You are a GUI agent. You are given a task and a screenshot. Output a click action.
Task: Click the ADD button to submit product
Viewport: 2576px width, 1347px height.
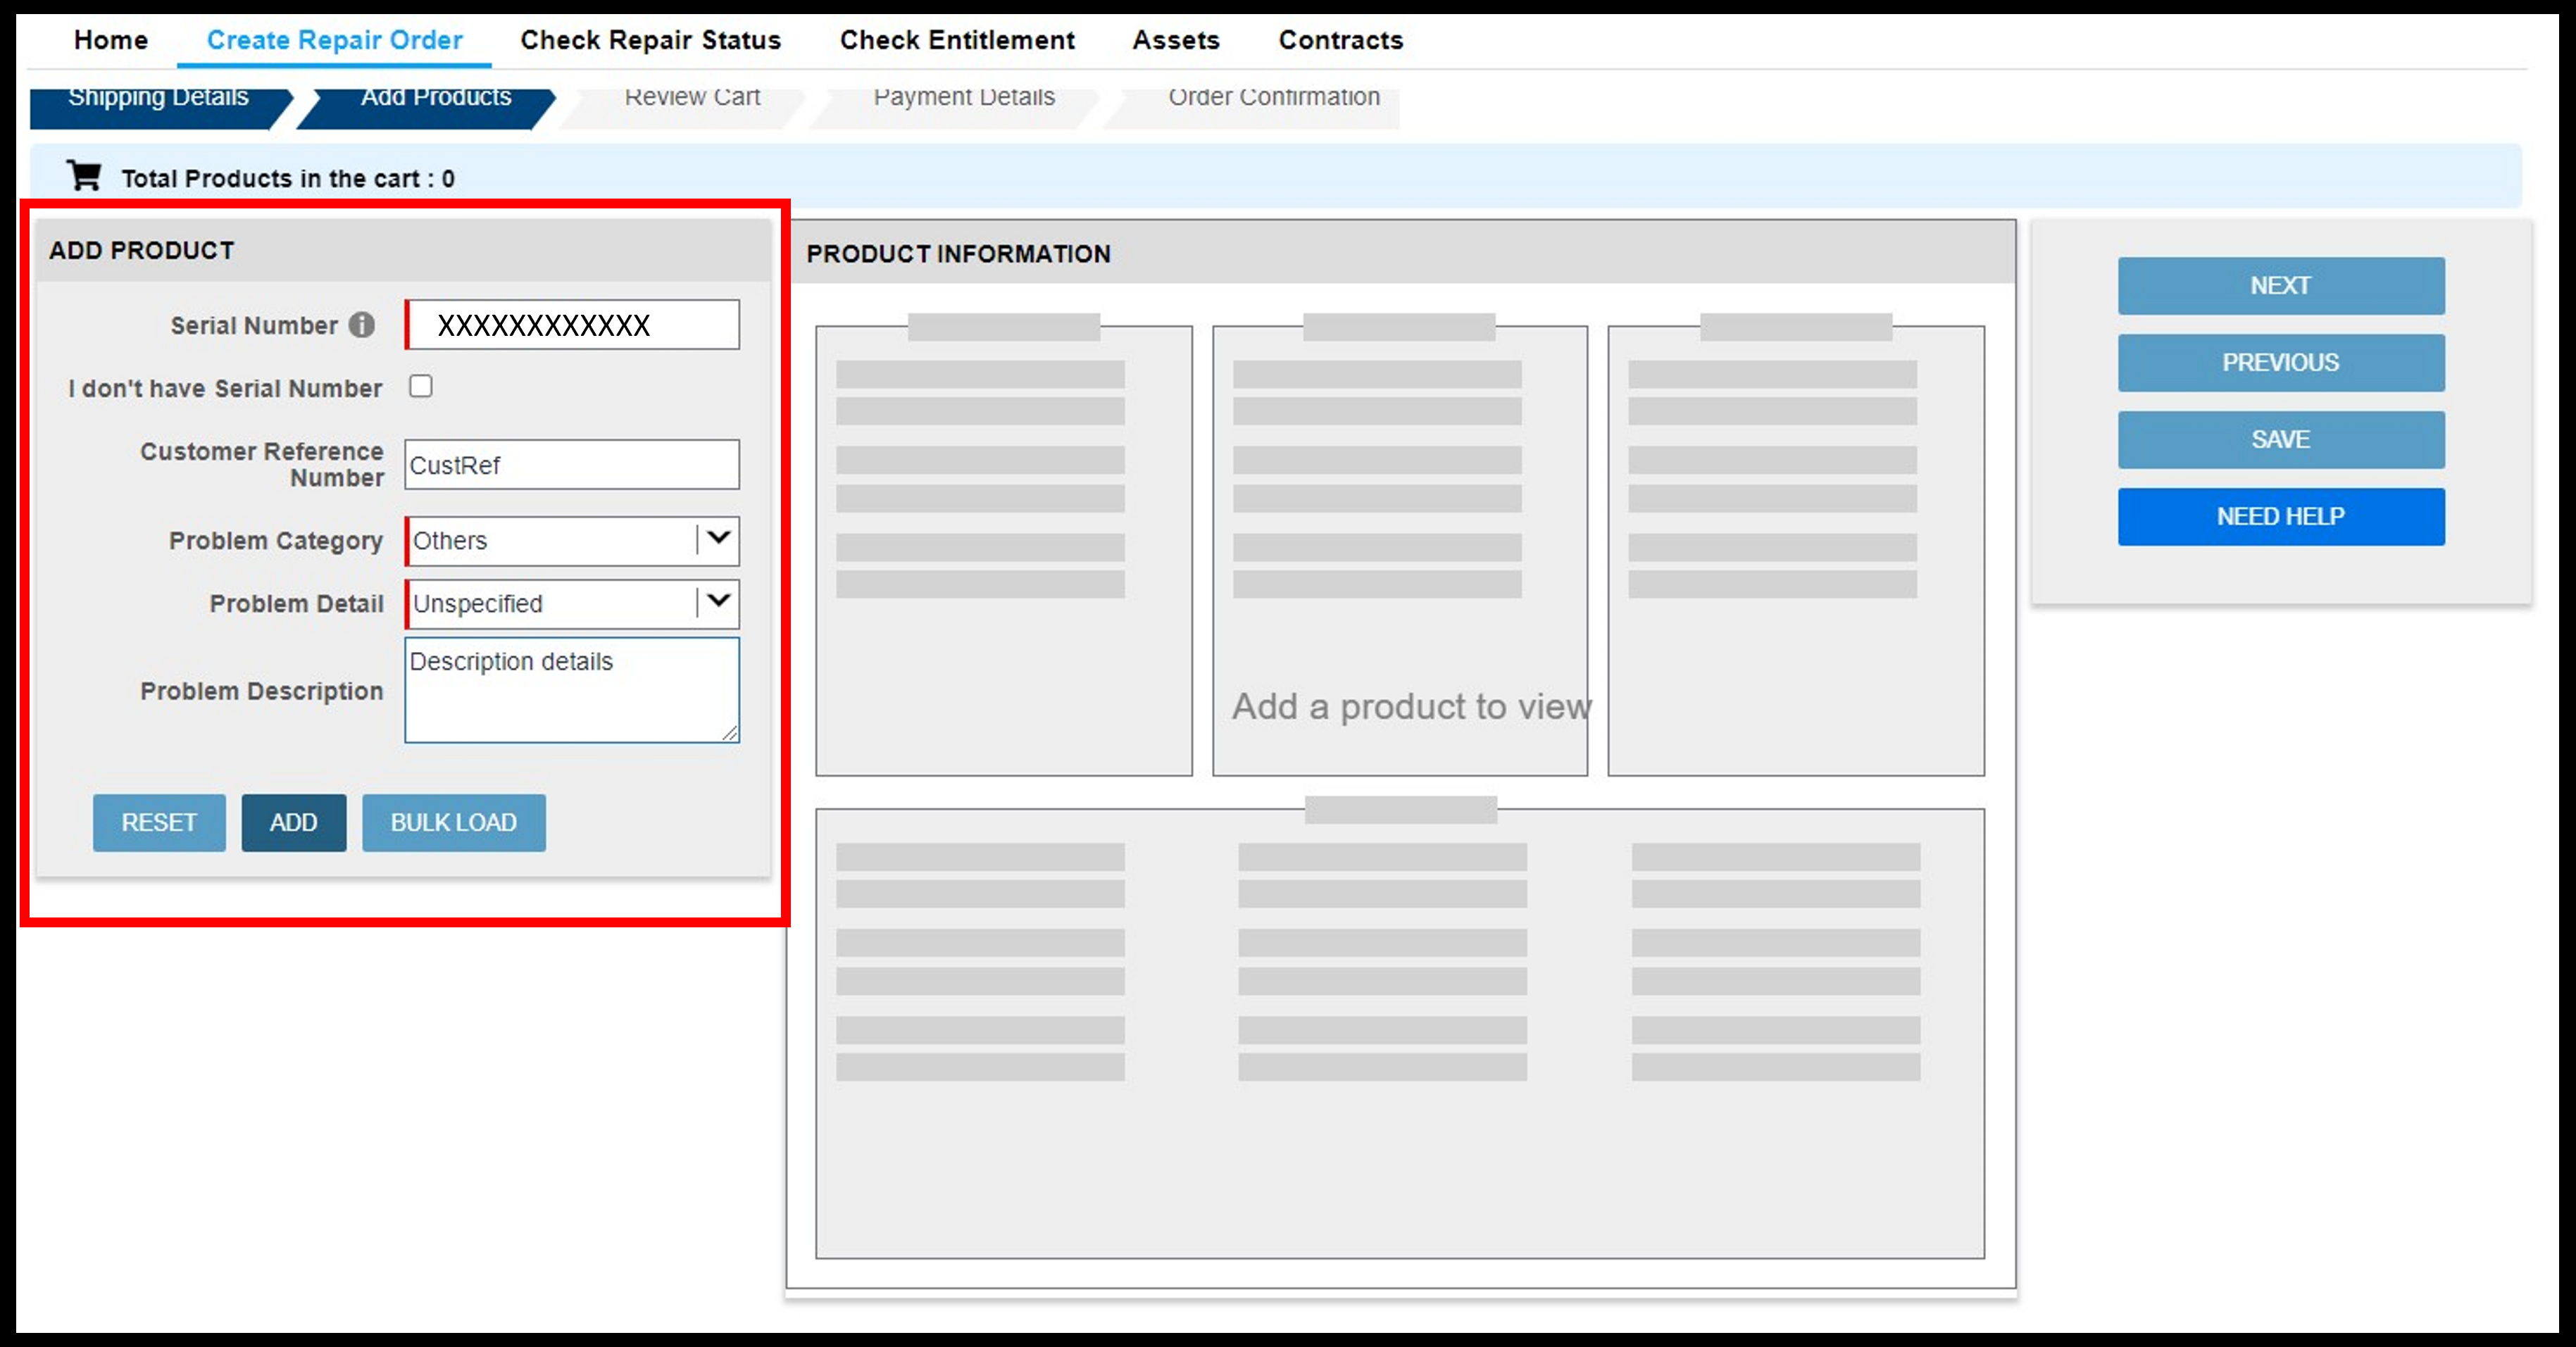coord(292,822)
